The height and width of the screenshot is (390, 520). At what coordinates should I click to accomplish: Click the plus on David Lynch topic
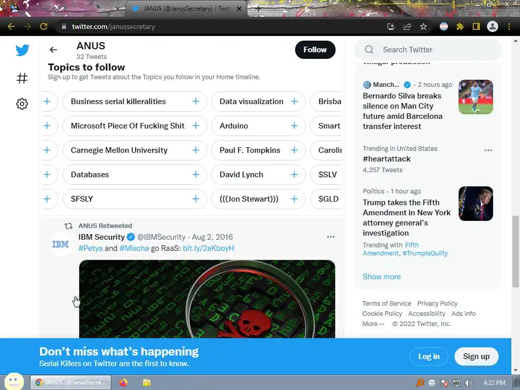click(x=294, y=175)
